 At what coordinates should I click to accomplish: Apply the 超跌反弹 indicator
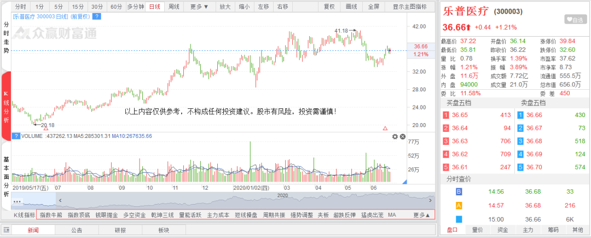(345, 215)
